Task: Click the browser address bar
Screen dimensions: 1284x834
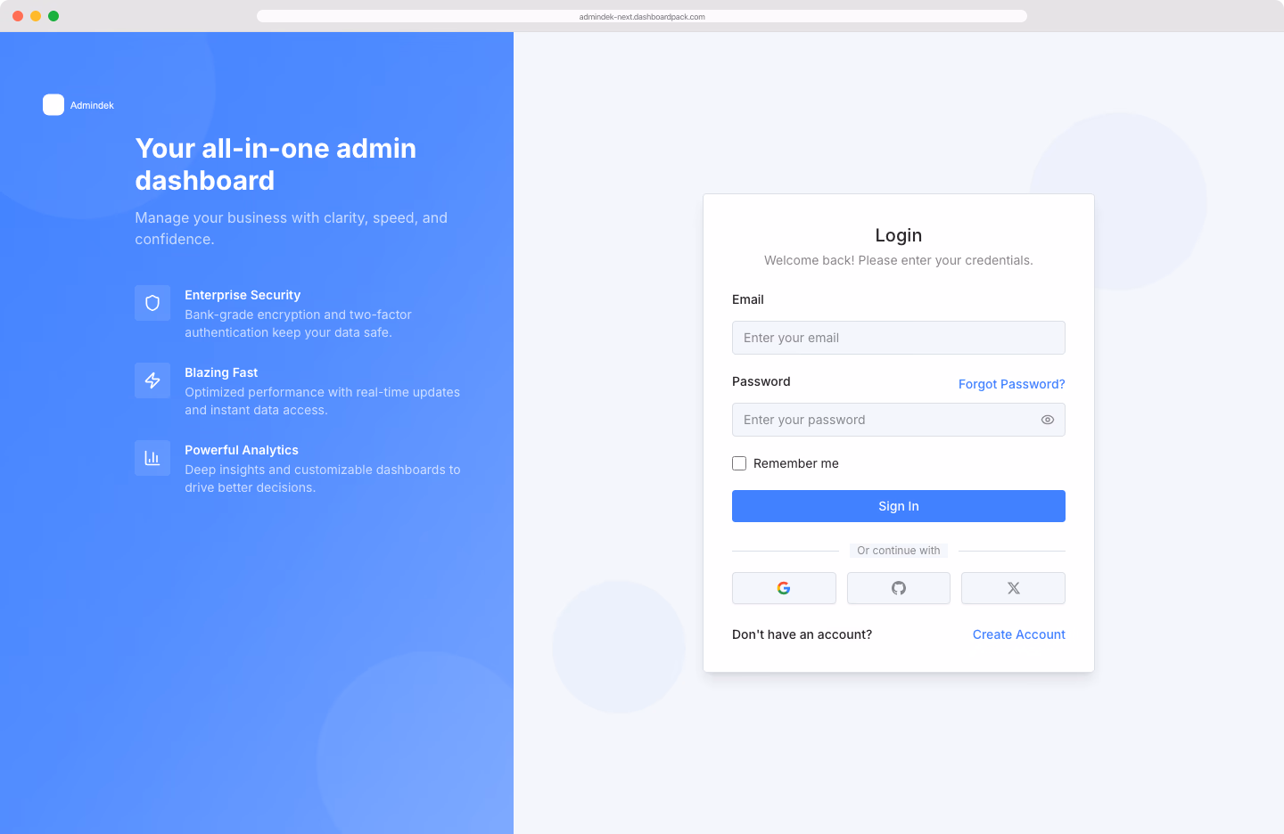Action: coord(642,16)
